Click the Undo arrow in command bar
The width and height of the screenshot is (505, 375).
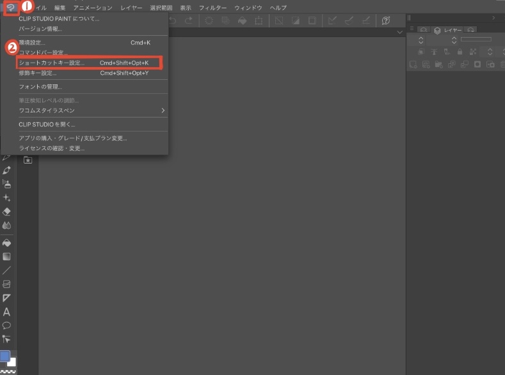pyautogui.click(x=173, y=21)
